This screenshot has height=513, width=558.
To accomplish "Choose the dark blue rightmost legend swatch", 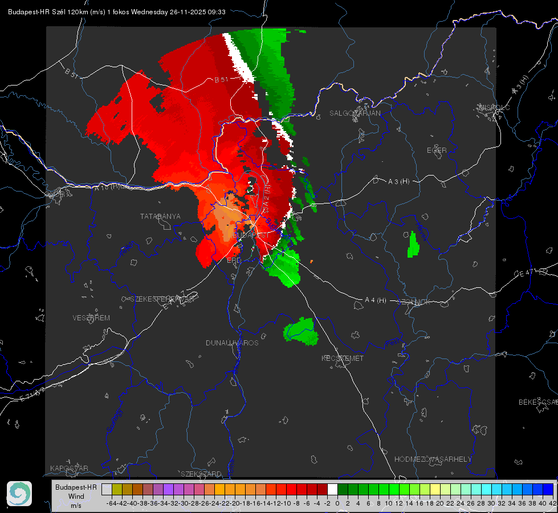I will pos(548,489).
